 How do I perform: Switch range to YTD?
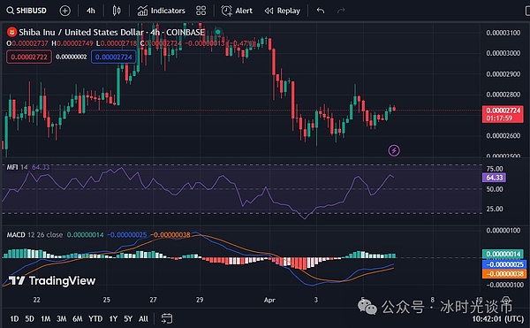point(95,318)
